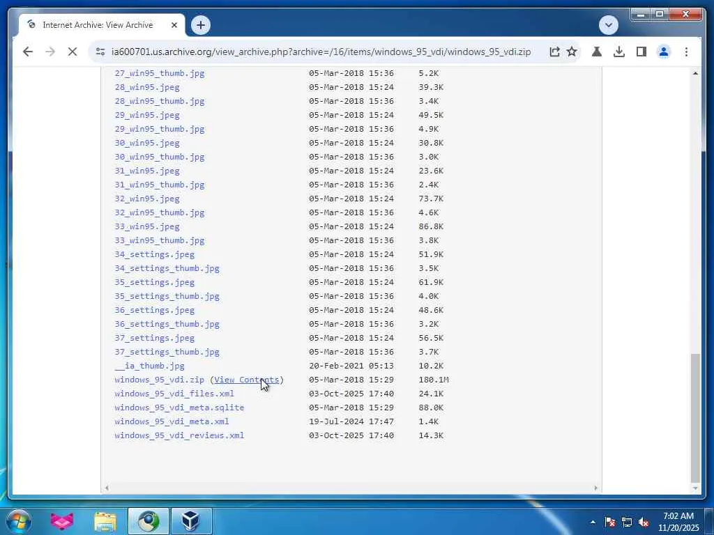The height and width of the screenshot is (535, 714).
Task: Open 28_win95_thumb.jpg
Action: (160, 101)
